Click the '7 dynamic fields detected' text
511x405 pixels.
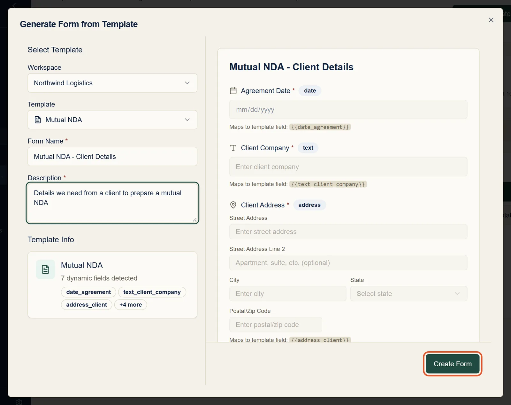pyautogui.click(x=99, y=278)
